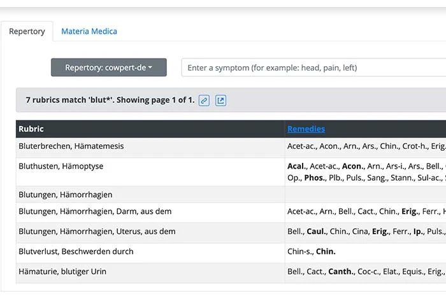Select Blutungen, Hämorrhagien, Uterus, aus dem rubric
This screenshot has height=299, width=446.
(97, 232)
